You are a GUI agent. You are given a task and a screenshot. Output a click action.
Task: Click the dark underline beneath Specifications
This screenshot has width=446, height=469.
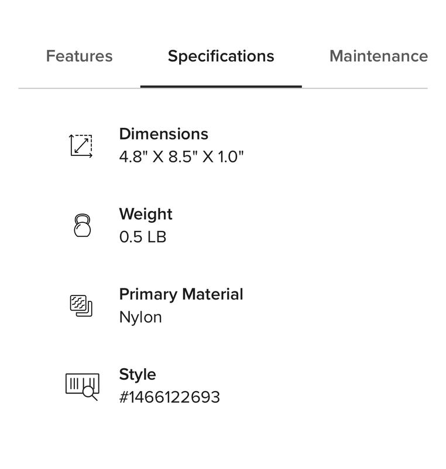pyautogui.click(x=221, y=85)
